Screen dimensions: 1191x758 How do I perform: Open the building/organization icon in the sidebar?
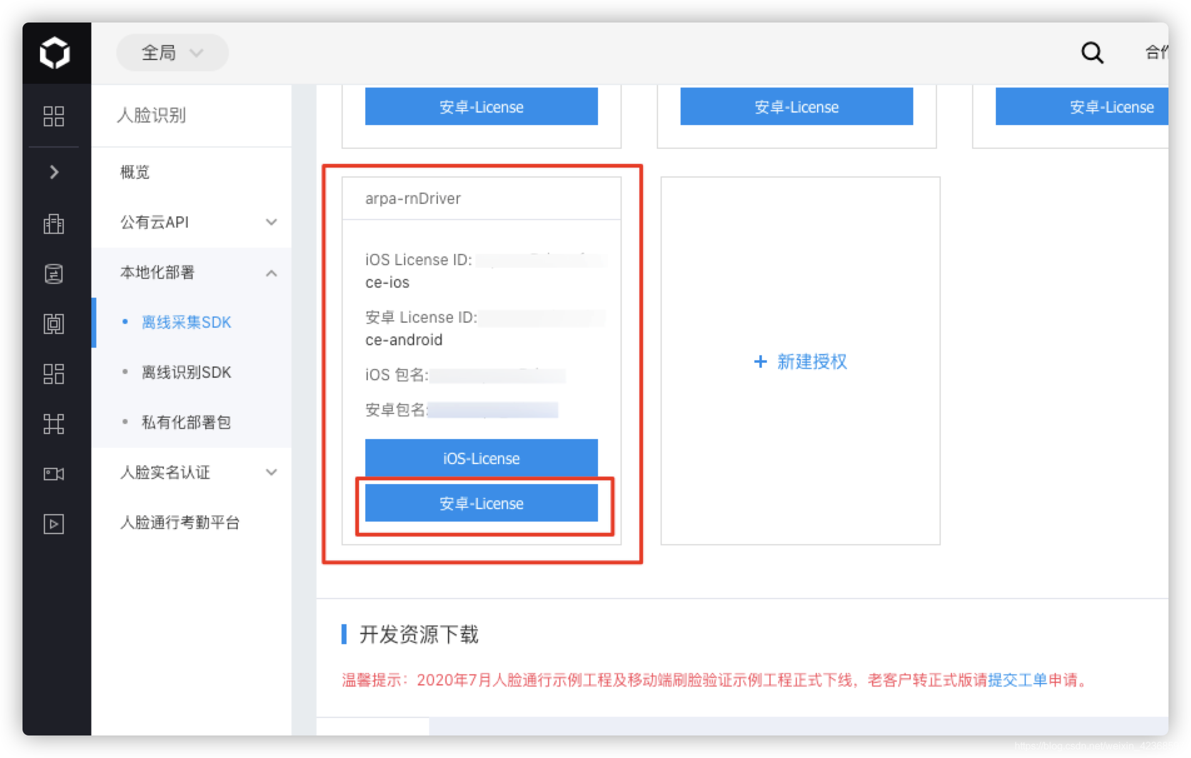click(x=55, y=223)
